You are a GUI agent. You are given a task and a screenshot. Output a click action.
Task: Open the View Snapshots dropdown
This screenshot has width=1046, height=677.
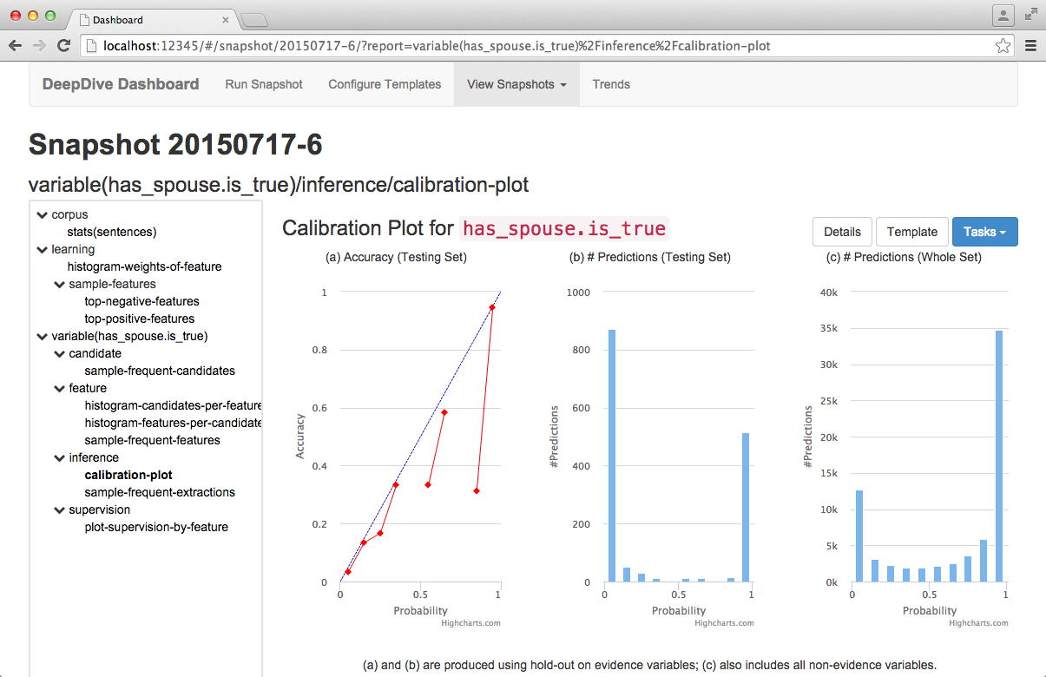point(516,84)
